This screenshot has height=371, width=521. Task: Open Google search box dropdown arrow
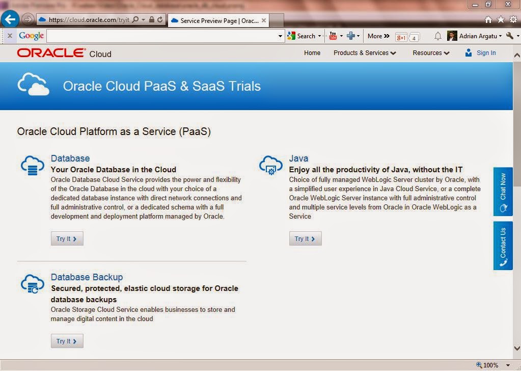tap(280, 36)
